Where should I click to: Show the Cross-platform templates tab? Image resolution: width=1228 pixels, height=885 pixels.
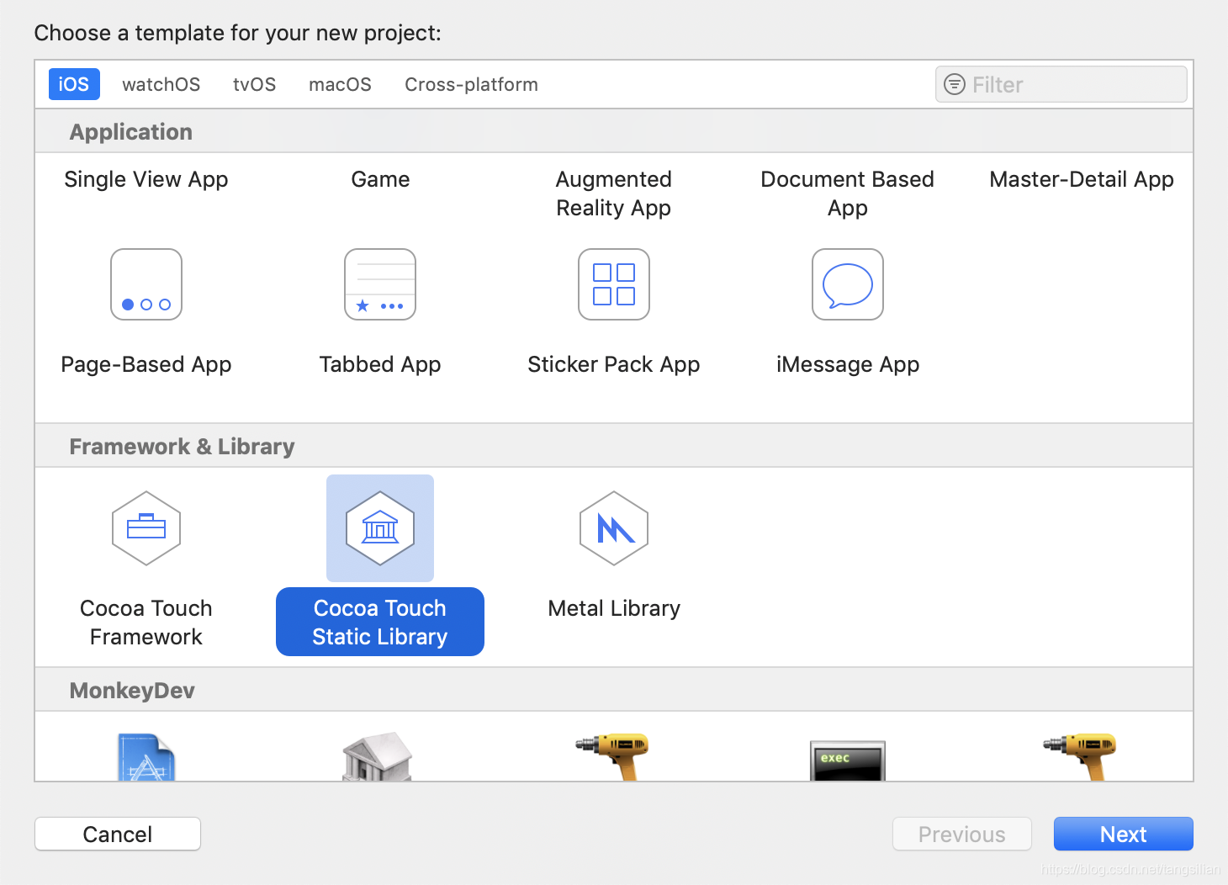coord(472,84)
